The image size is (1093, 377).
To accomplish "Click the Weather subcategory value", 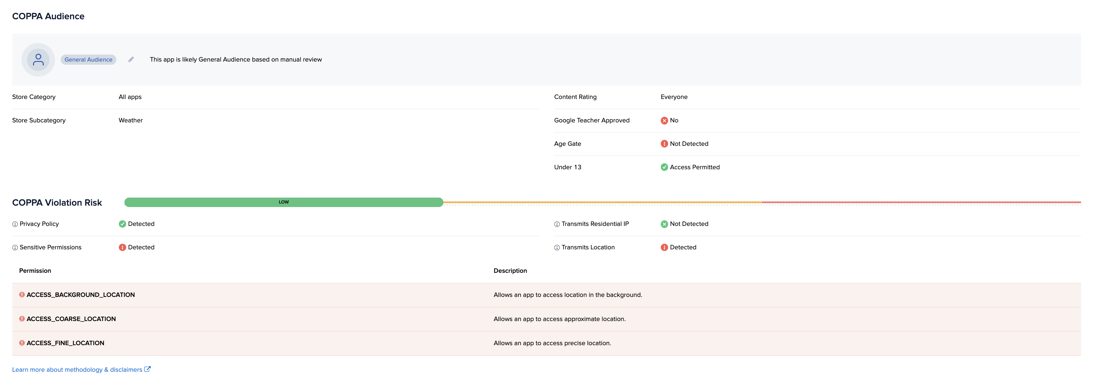I will 131,121.
